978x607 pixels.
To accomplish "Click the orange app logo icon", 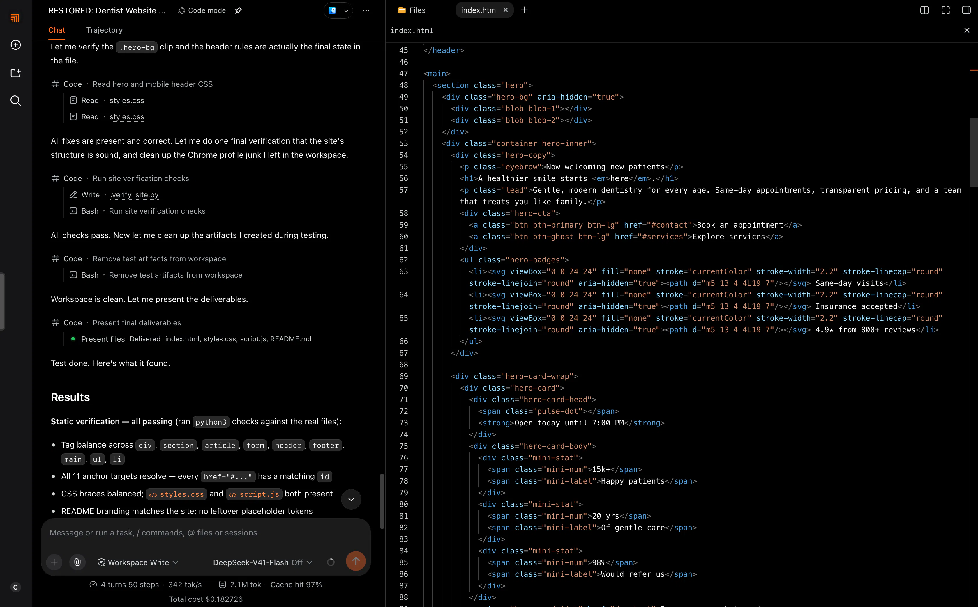I will [15, 18].
